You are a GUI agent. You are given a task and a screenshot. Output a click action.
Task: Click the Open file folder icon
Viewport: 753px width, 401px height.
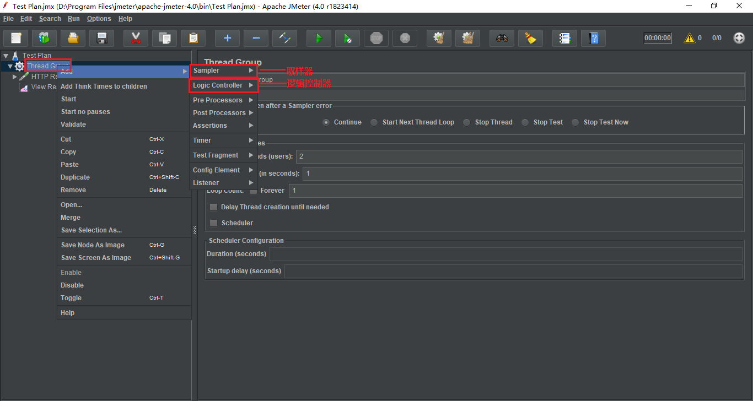coord(73,38)
